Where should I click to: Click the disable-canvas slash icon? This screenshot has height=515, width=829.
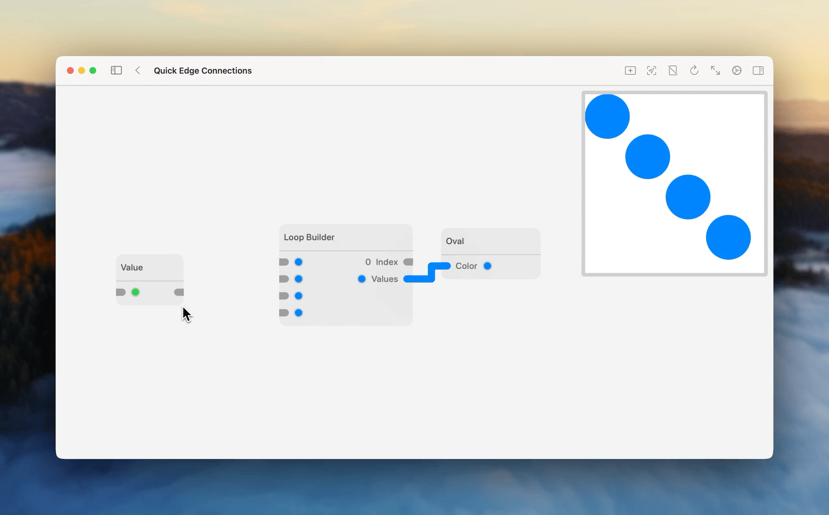[x=673, y=70]
